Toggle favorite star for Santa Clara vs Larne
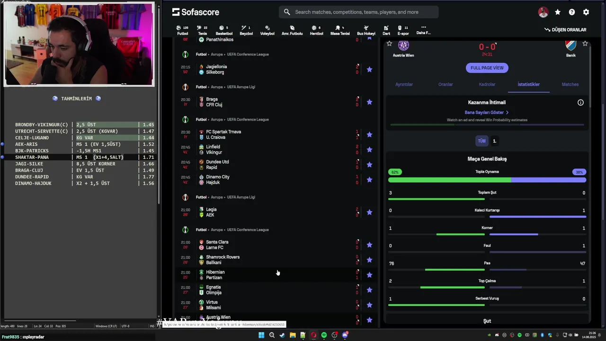606x341 pixels. (369, 245)
